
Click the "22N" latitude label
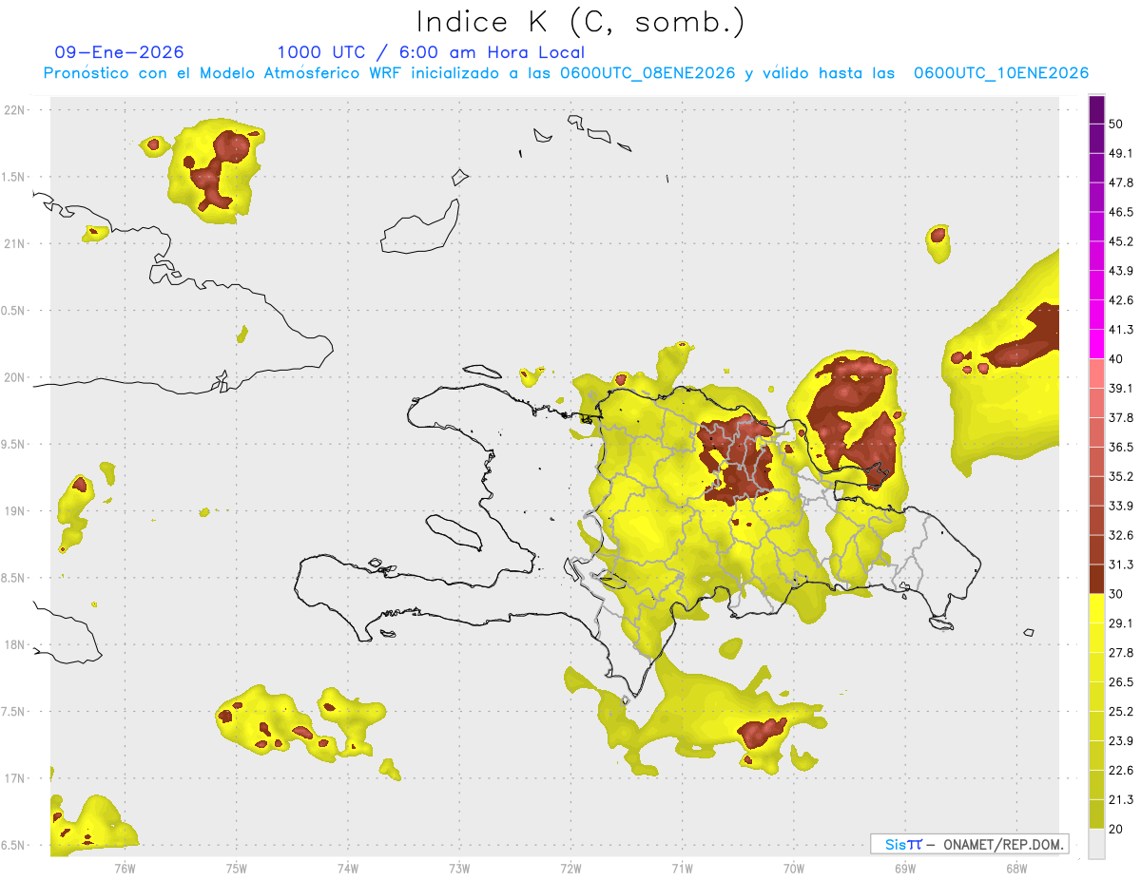(15, 109)
